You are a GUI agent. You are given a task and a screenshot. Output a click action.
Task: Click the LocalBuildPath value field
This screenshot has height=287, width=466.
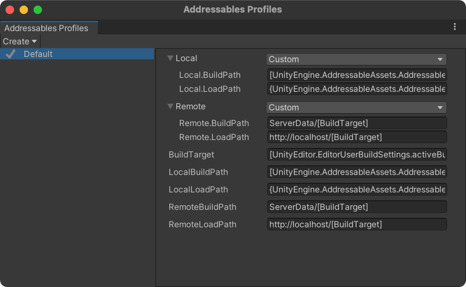coord(357,172)
